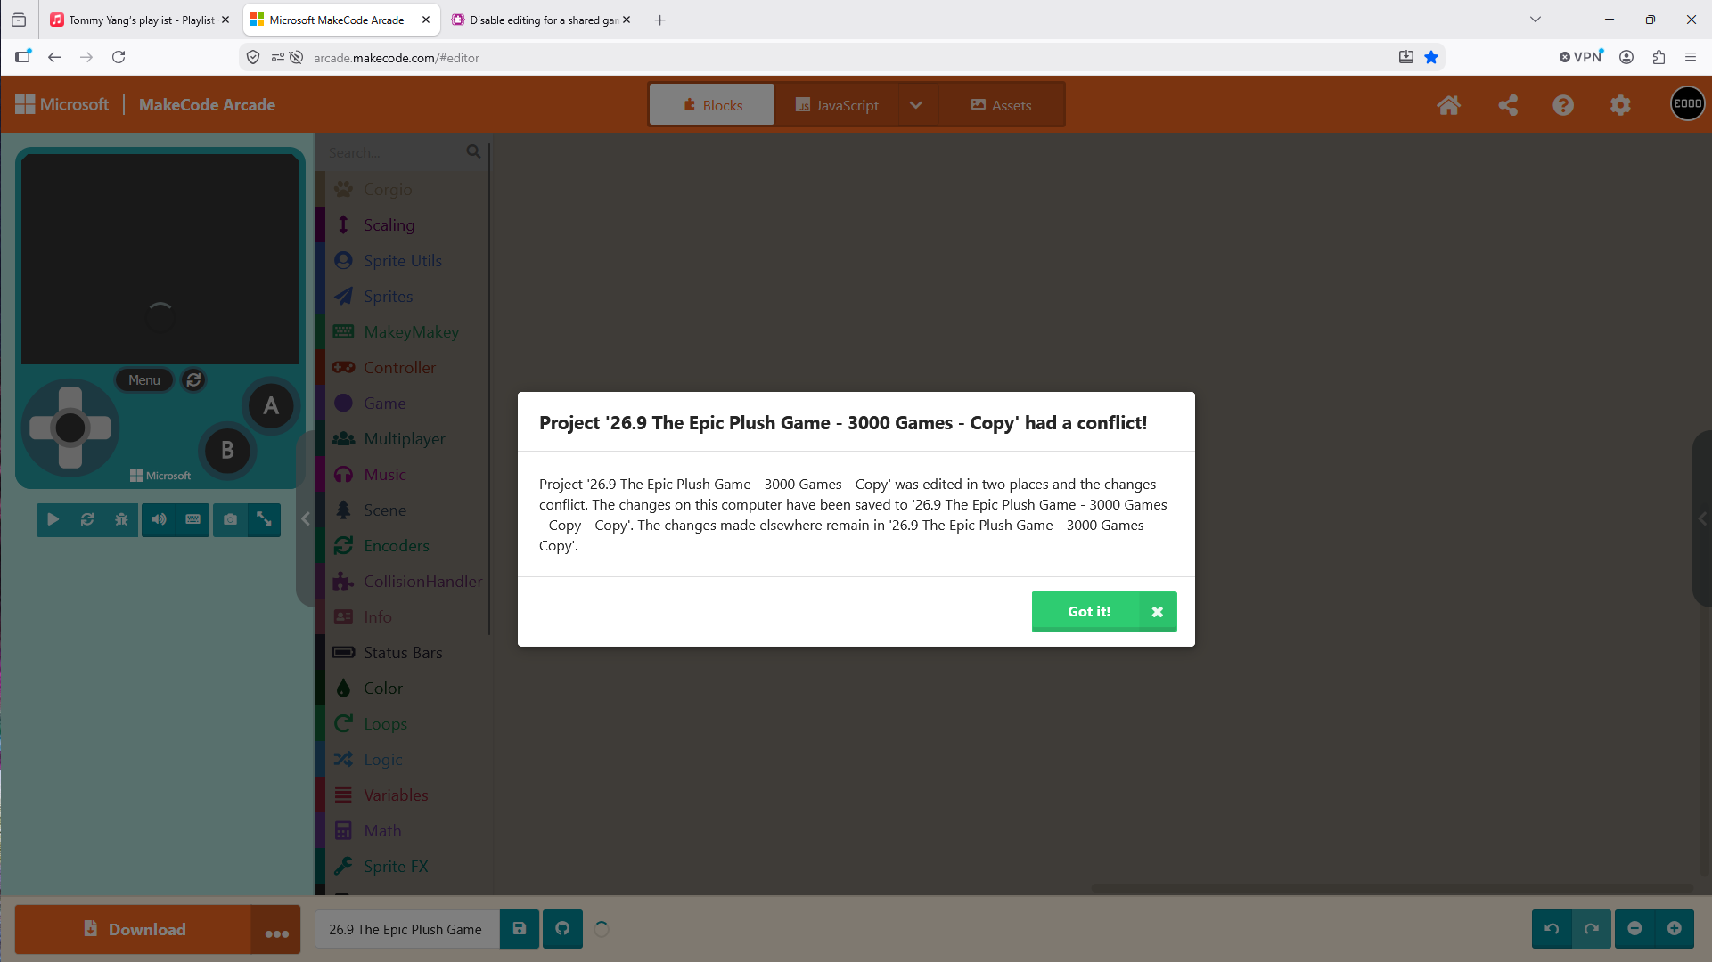Image resolution: width=1712 pixels, height=962 pixels.
Task: Open the CollisionHandler block category
Action: [402, 582]
